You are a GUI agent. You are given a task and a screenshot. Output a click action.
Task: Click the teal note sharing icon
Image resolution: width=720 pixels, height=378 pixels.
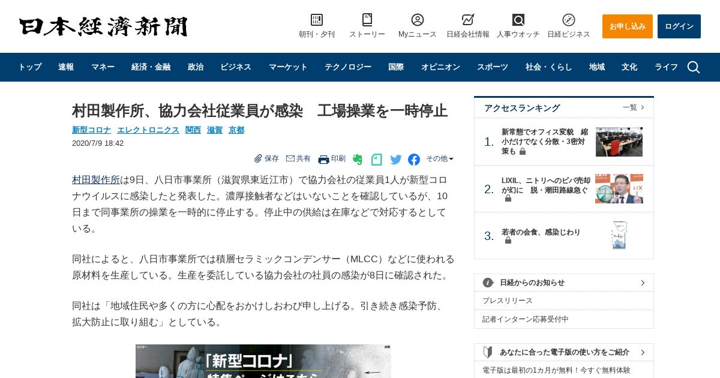[376, 160]
